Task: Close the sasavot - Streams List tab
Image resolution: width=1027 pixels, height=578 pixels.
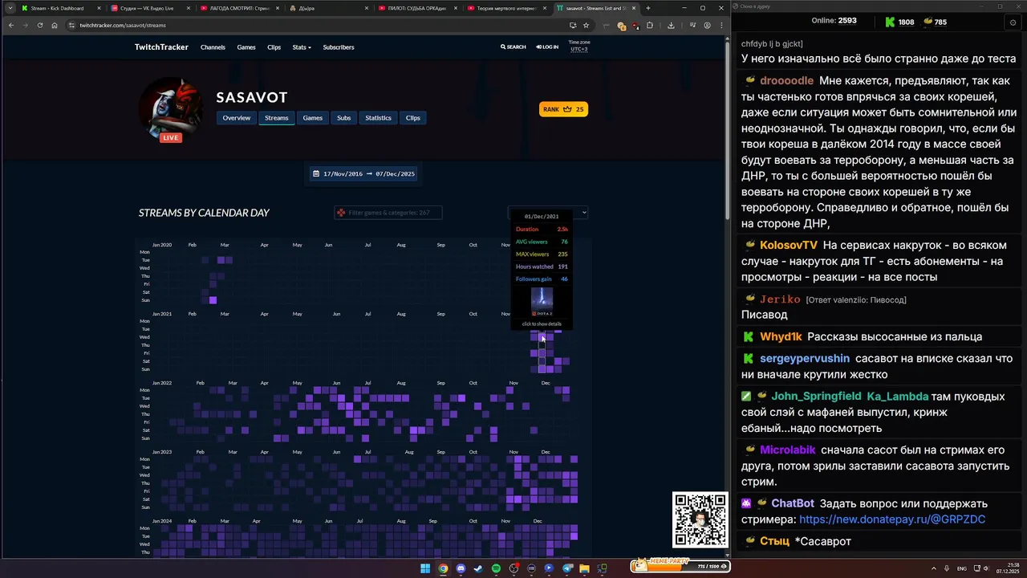Action: [634, 8]
